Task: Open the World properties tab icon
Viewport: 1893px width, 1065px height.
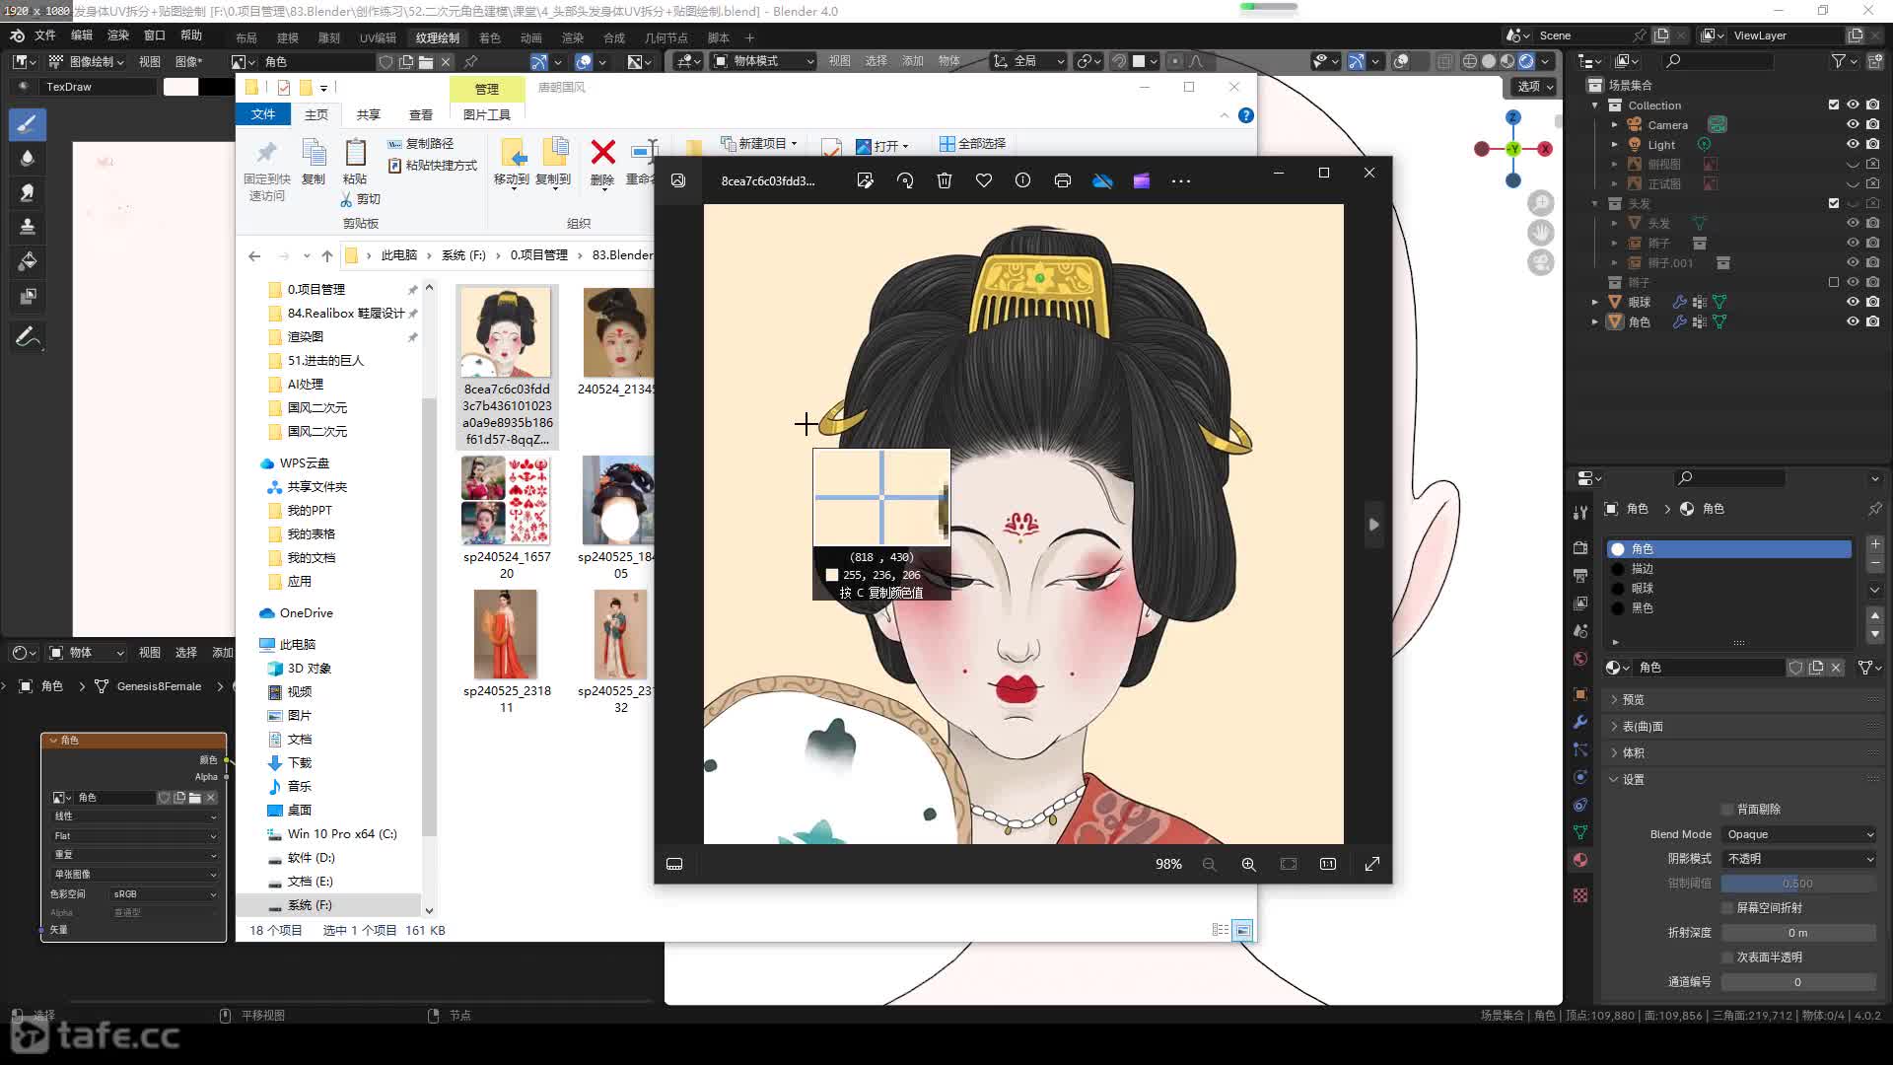Action: point(1580,659)
